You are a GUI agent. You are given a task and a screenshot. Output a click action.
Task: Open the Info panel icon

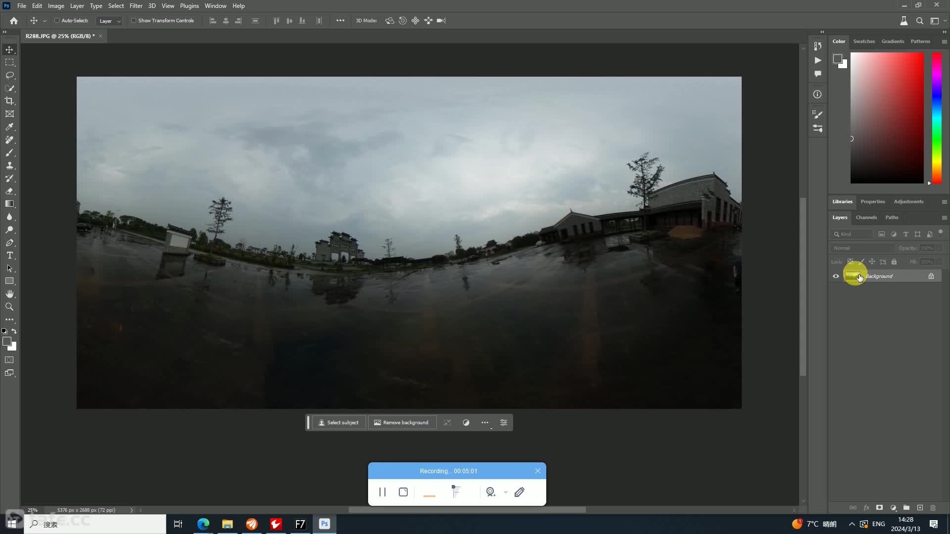click(x=817, y=94)
